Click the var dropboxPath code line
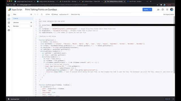The image size is (181, 101). click(x=68, y=31)
